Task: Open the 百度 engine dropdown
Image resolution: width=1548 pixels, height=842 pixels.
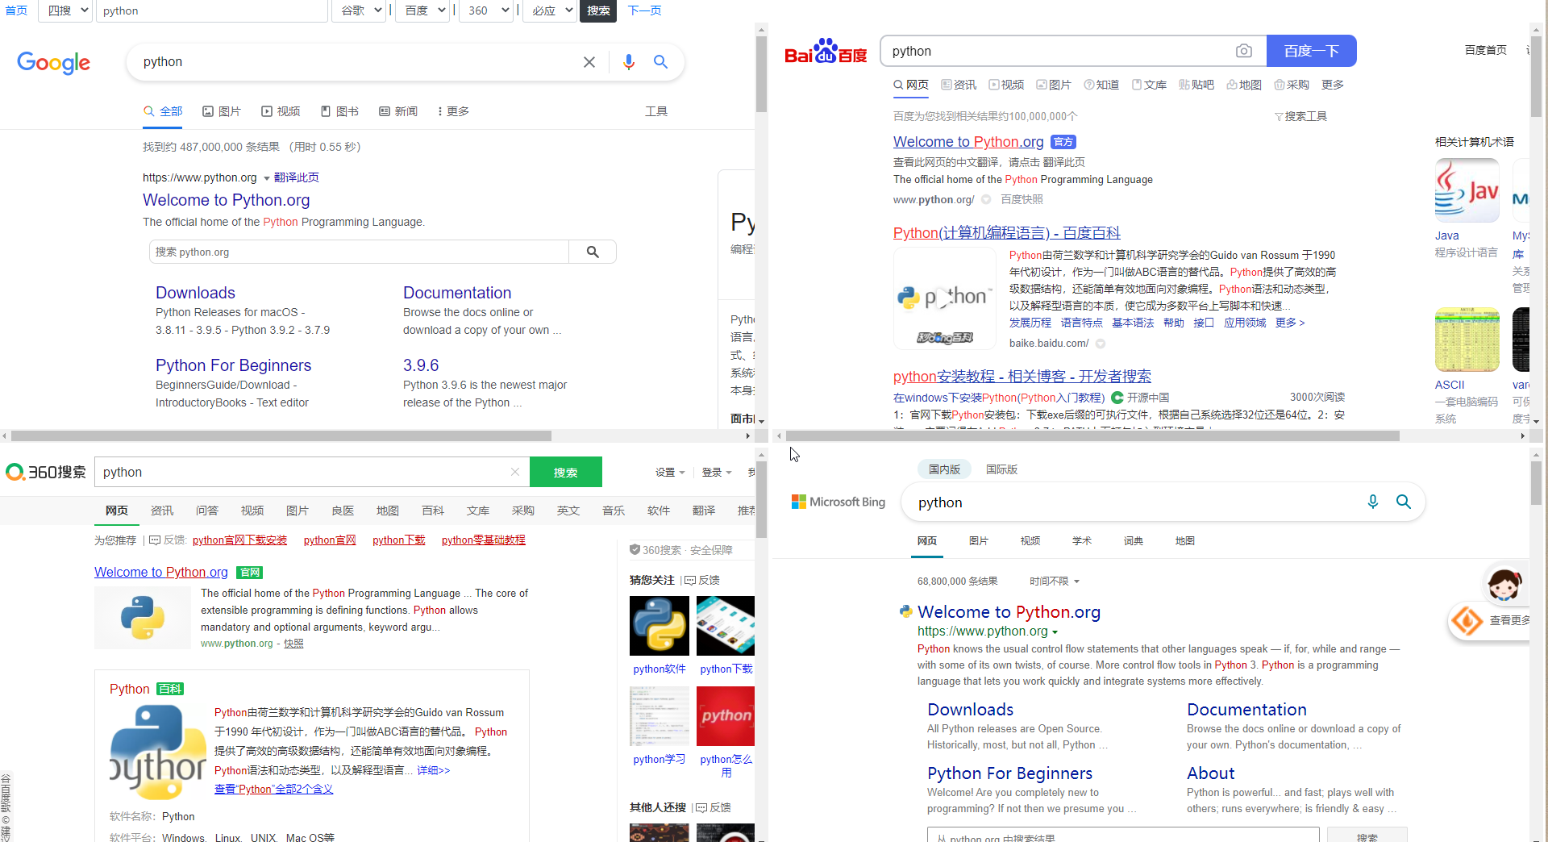Action: pos(423,10)
